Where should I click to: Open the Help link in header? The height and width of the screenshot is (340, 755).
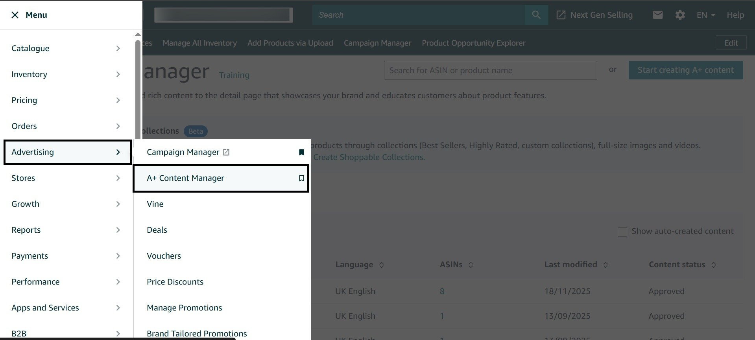pyautogui.click(x=735, y=15)
